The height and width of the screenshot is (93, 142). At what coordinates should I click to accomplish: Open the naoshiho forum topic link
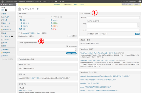(x=90, y=83)
